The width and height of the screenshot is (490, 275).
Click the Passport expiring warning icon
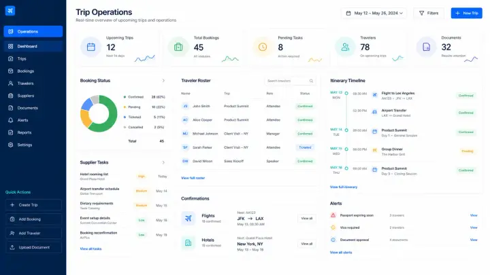[333, 215]
